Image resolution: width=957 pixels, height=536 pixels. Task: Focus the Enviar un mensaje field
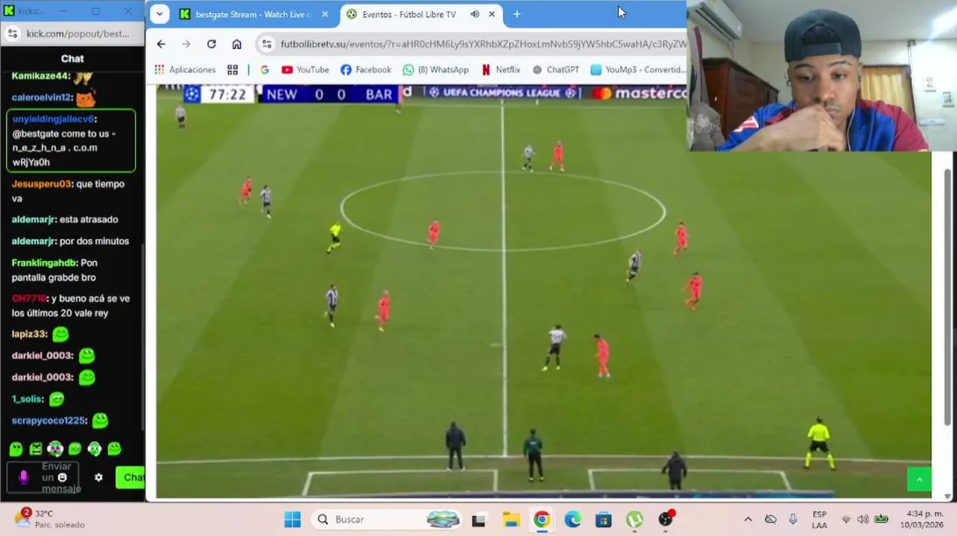[42, 477]
